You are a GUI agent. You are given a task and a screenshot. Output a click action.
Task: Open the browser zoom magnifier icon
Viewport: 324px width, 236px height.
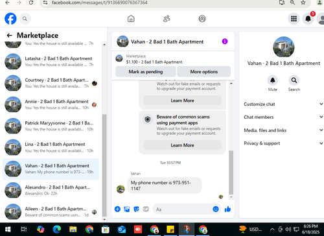pyautogui.click(x=292, y=3)
